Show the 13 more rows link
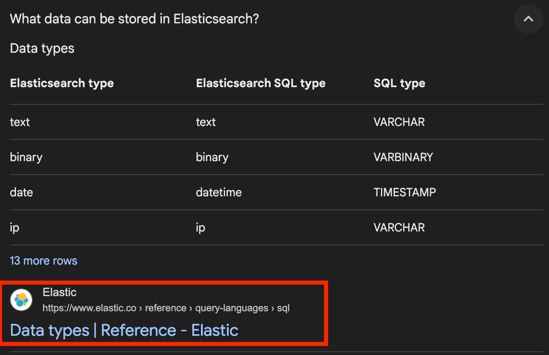This screenshot has width=549, height=355. click(x=43, y=261)
